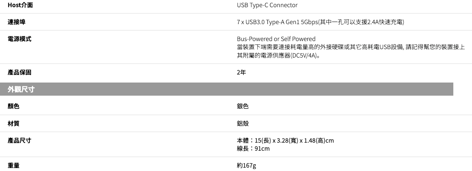The width and height of the screenshot is (472, 171).
Task: Click the 2年 warranty value
Action: pyautogui.click(x=241, y=72)
